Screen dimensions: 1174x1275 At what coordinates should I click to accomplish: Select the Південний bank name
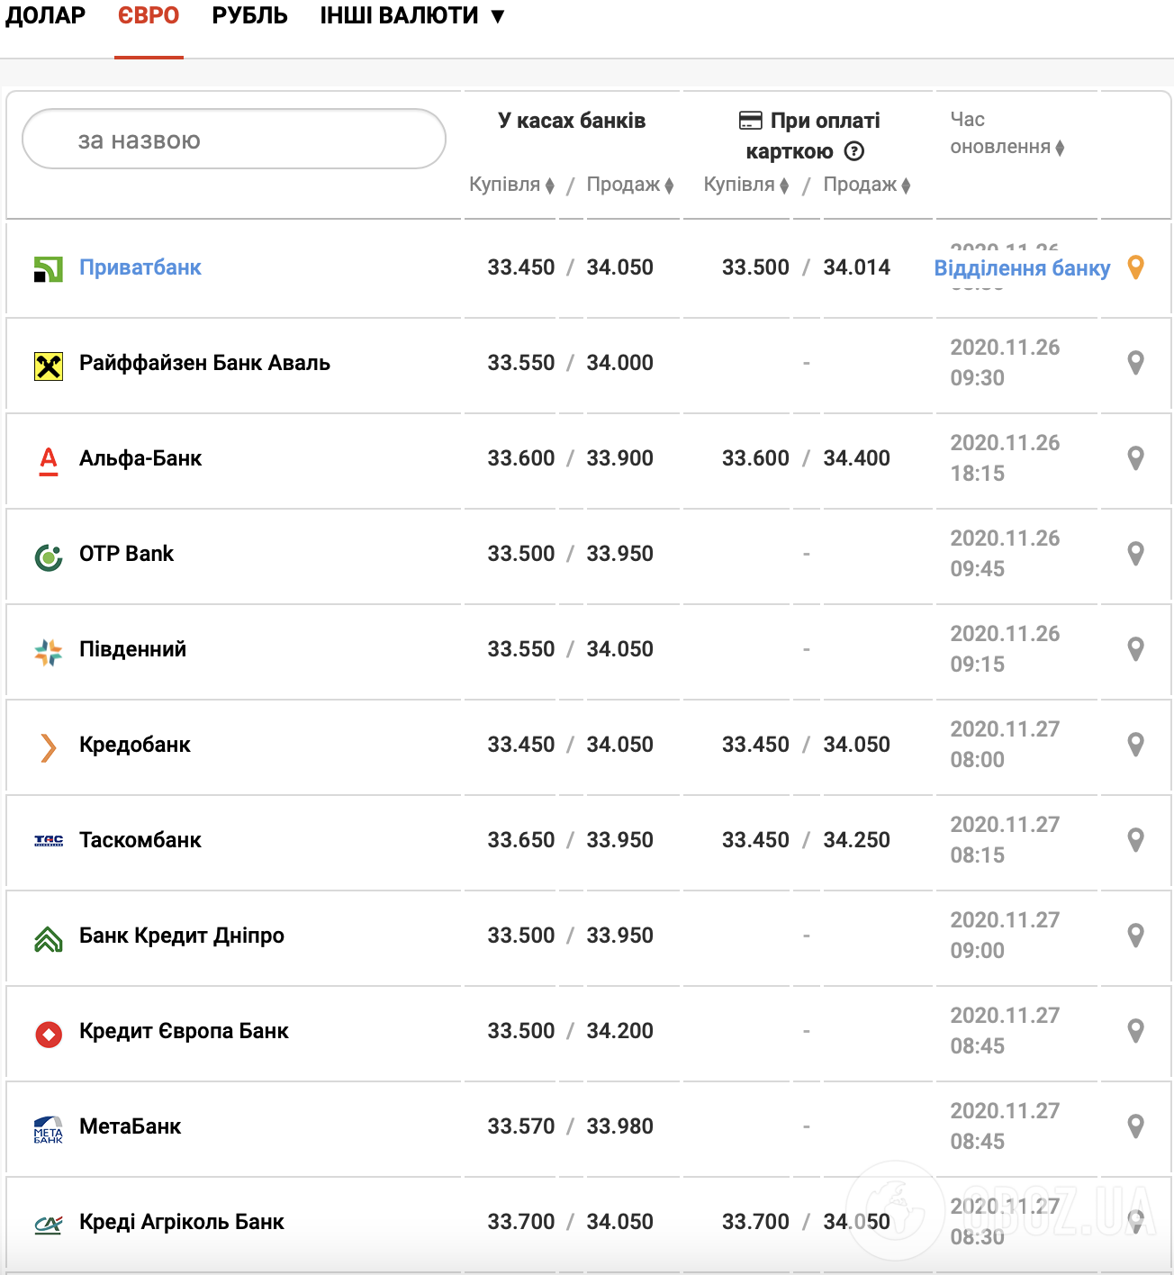click(132, 649)
